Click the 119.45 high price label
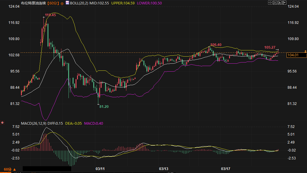 coord(50,15)
